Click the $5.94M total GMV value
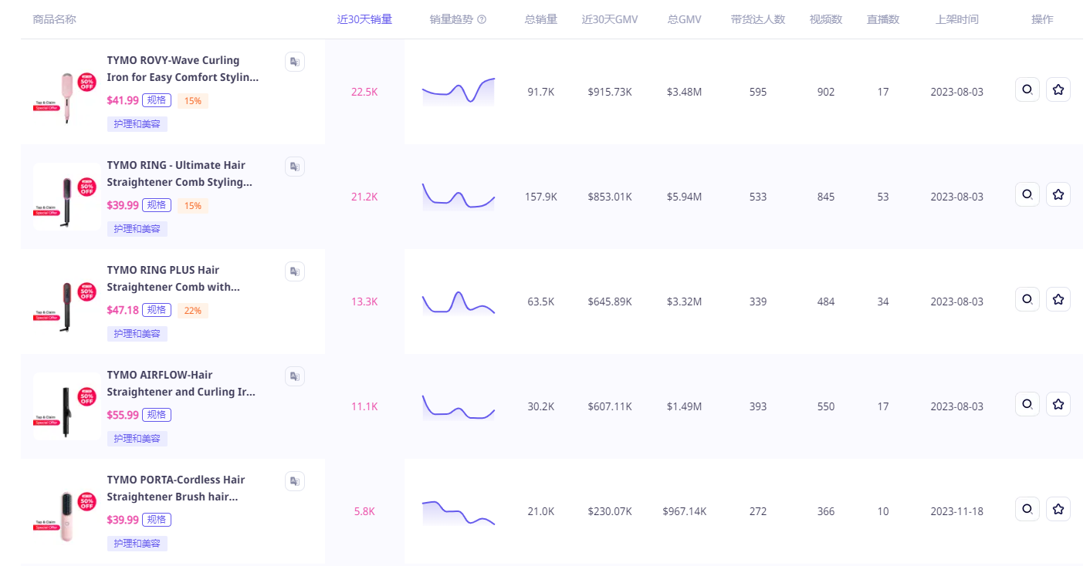Viewport: 1090px width, 566px height. pos(685,197)
